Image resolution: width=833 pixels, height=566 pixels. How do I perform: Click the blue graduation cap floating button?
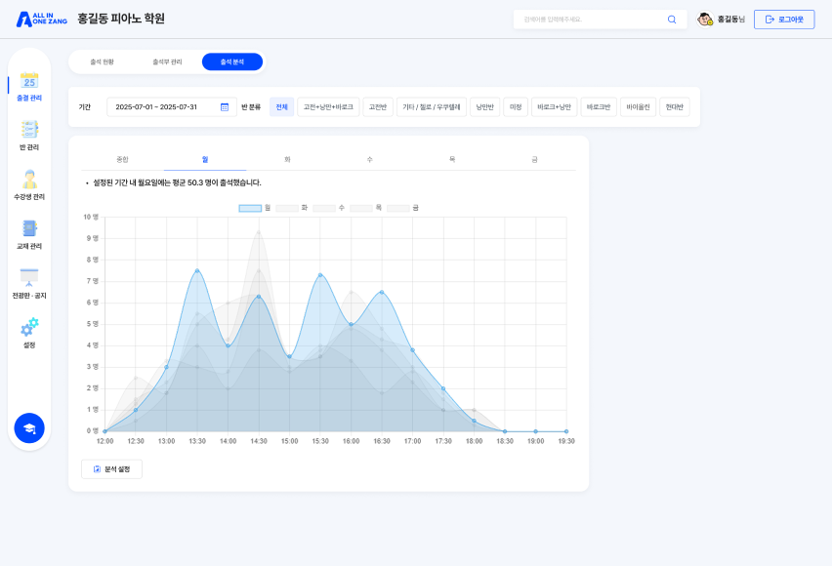pyautogui.click(x=29, y=428)
